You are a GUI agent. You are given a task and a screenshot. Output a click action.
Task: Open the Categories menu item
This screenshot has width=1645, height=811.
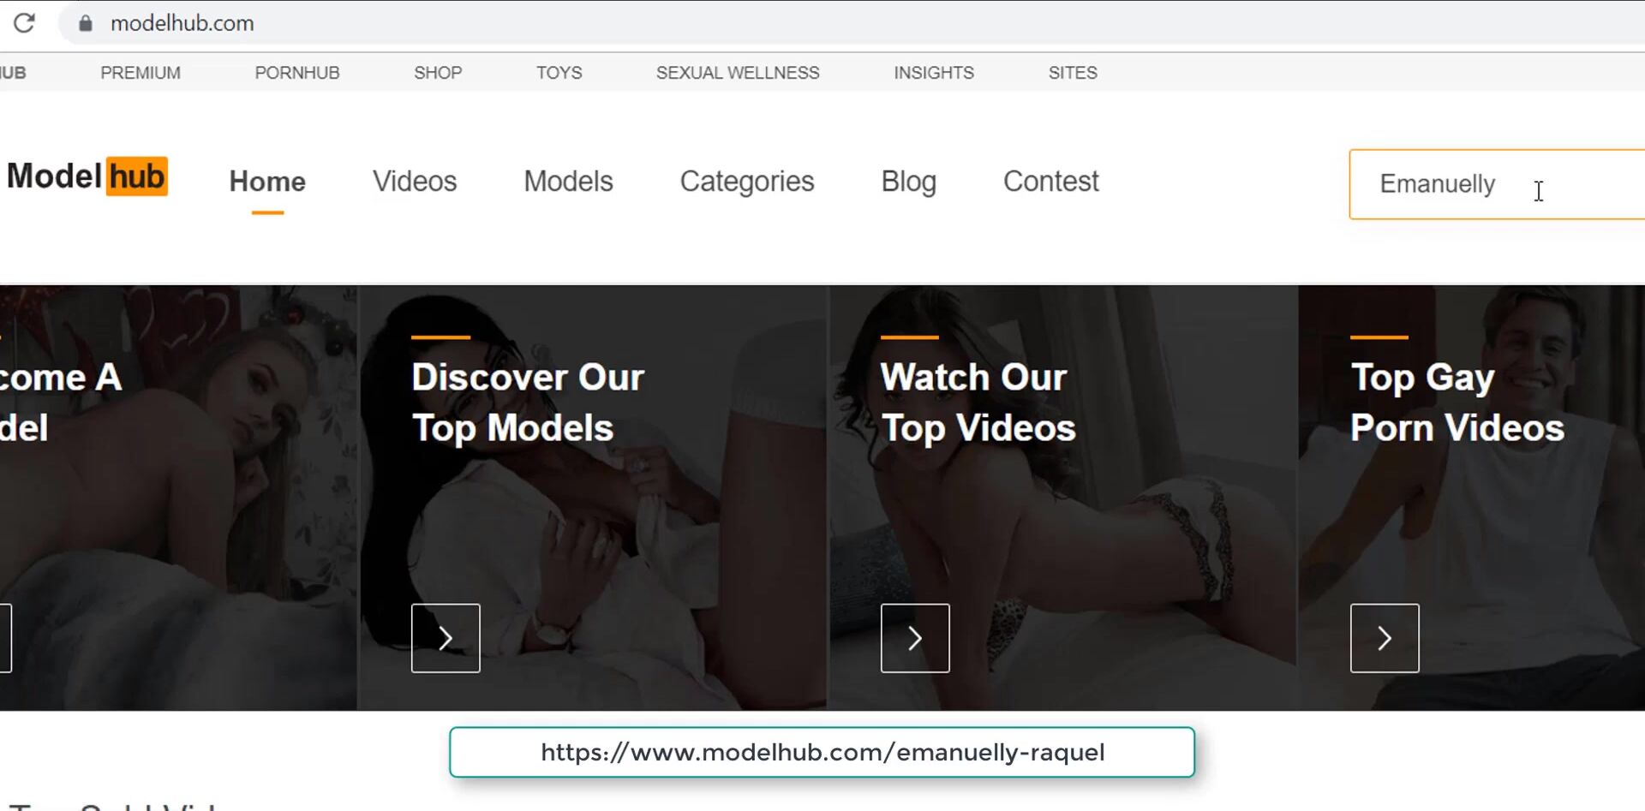(747, 182)
